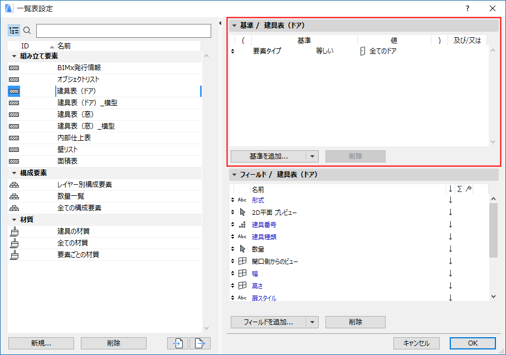Select 建具表（ドア）_横型 in the list
The height and width of the screenshot is (355, 506).
click(x=105, y=103)
